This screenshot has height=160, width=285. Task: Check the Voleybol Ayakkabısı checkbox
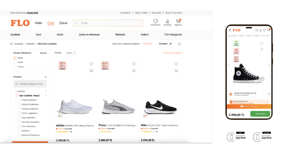pos(19,104)
